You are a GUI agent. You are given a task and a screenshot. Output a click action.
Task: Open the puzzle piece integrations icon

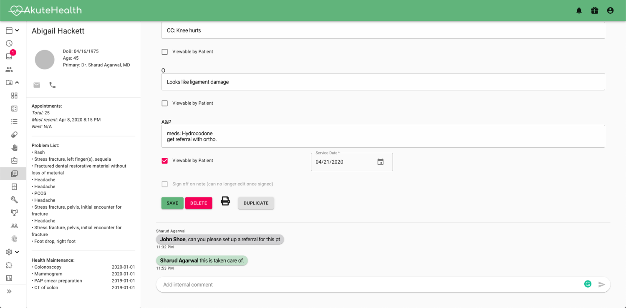pyautogui.click(x=9, y=265)
